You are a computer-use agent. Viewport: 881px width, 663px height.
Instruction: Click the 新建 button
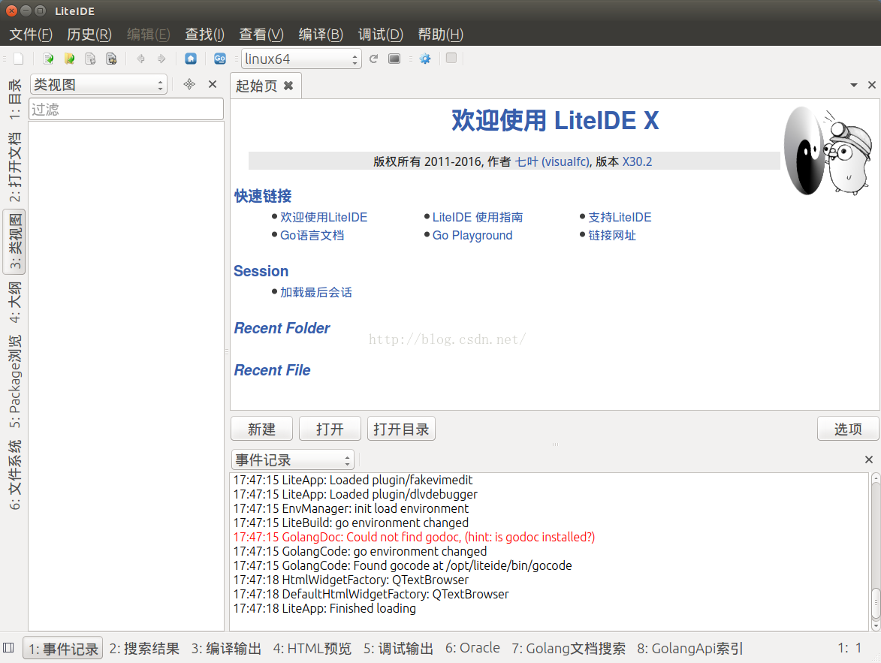pos(262,429)
